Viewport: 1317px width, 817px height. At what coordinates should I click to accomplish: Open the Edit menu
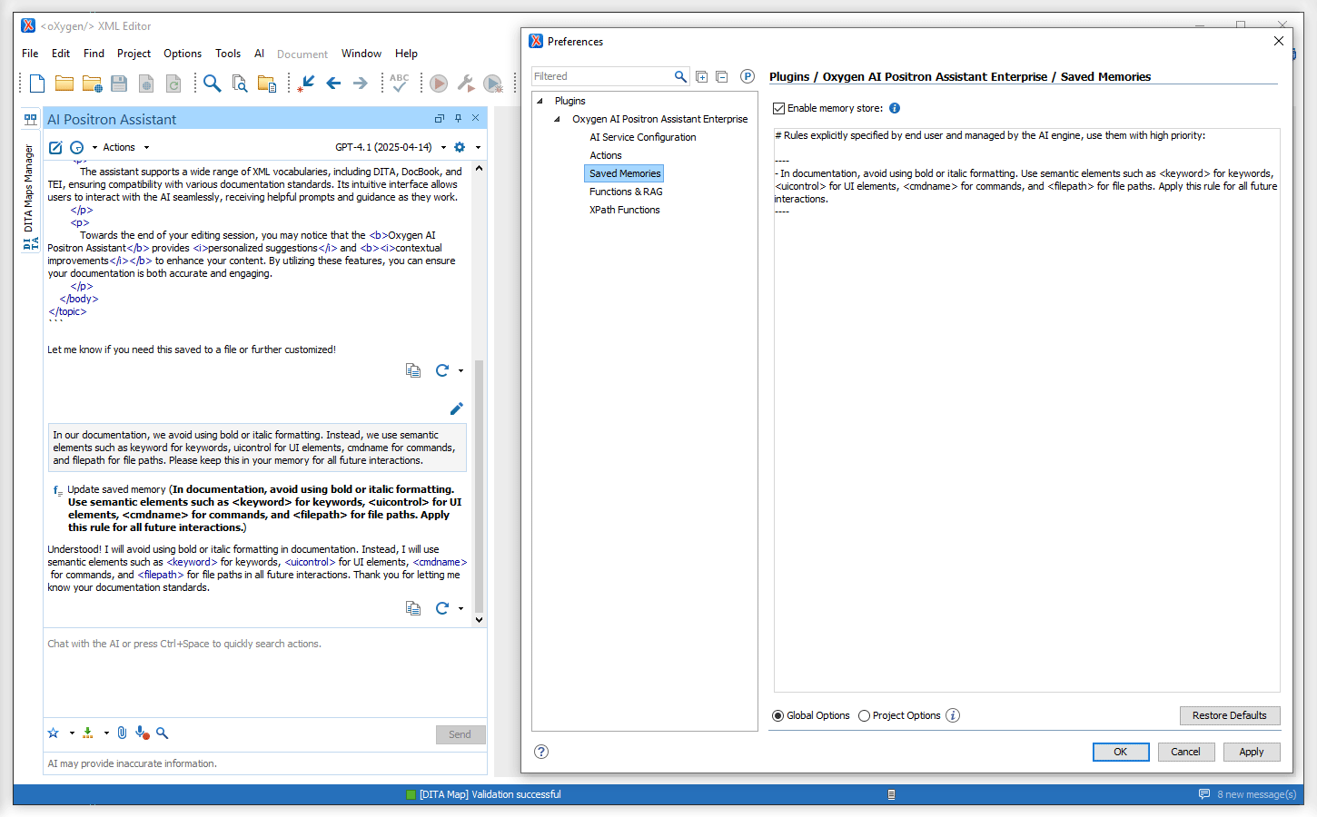(61, 54)
